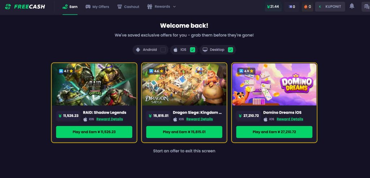Click the Freecash logo icon

(x=8, y=6)
